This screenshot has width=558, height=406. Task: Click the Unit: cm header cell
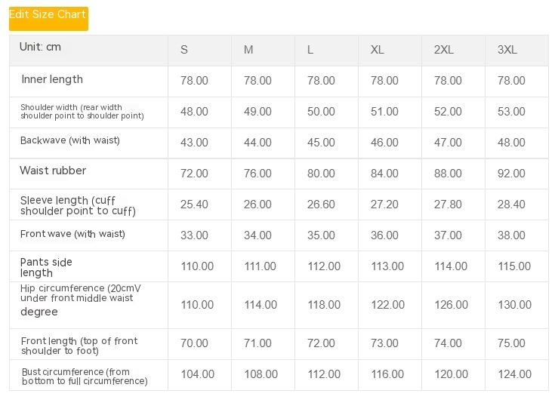click(x=41, y=47)
